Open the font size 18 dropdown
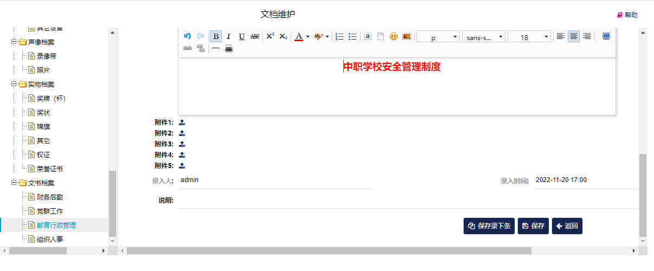This screenshot has width=654, height=271. [x=529, y=36]
